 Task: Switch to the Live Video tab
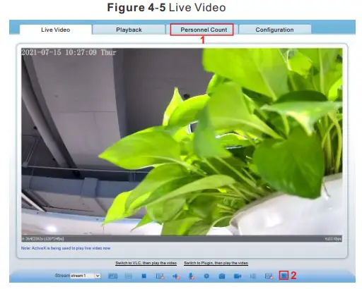coord(56,30)
